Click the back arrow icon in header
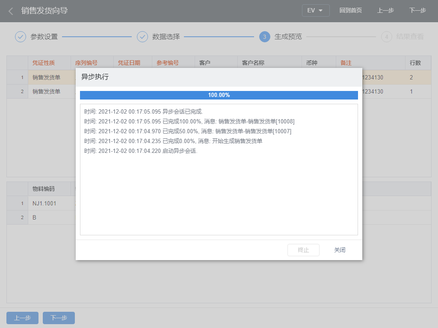 click(x=11, y=11)
